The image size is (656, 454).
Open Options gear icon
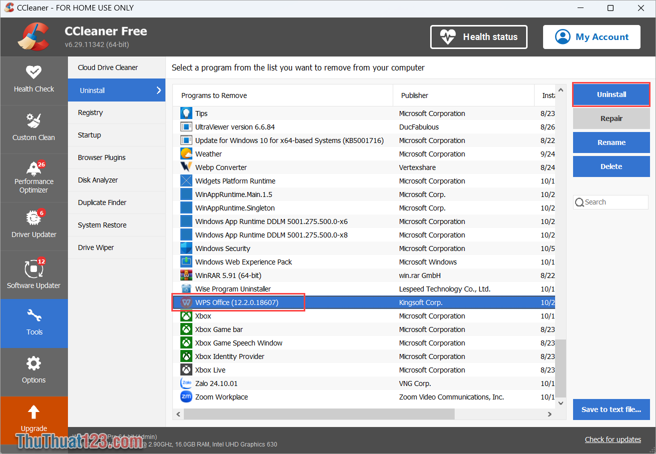coord(33,363)
